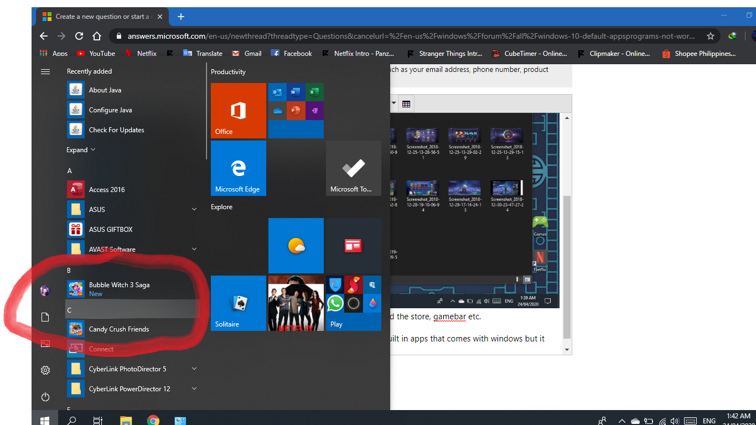Viewport: 756px width, 425px height.
Task: Open the Word tile
Action: [x=296, y=92]
